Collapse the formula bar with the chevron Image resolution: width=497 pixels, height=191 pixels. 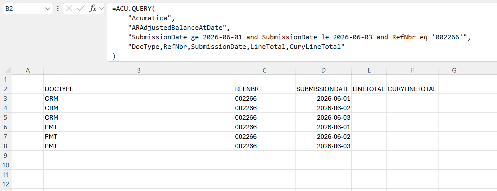101,9
